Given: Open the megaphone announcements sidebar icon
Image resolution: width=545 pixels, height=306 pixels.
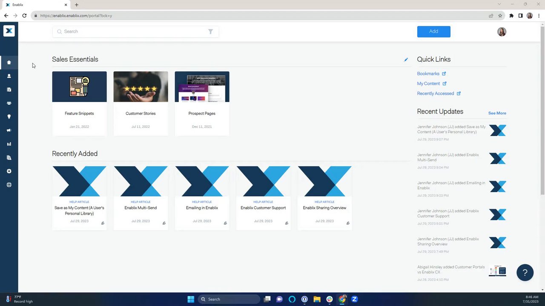Looking at the screenshot, I should coord(9,130).
